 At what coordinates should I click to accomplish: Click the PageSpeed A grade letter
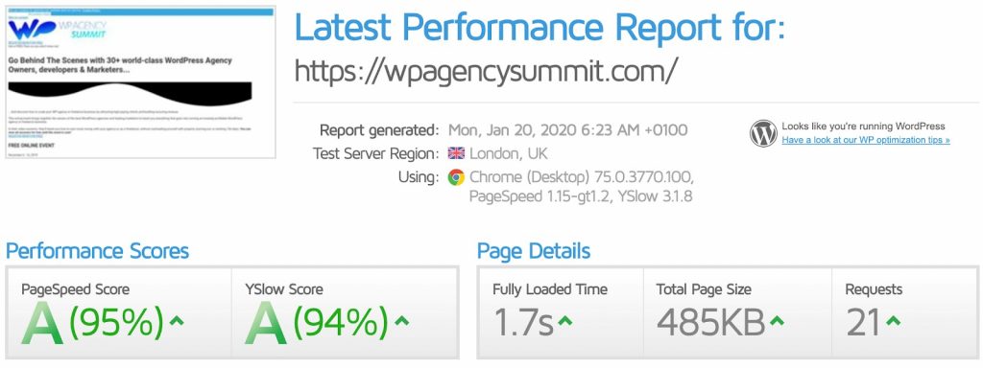(x=42, y=324)
